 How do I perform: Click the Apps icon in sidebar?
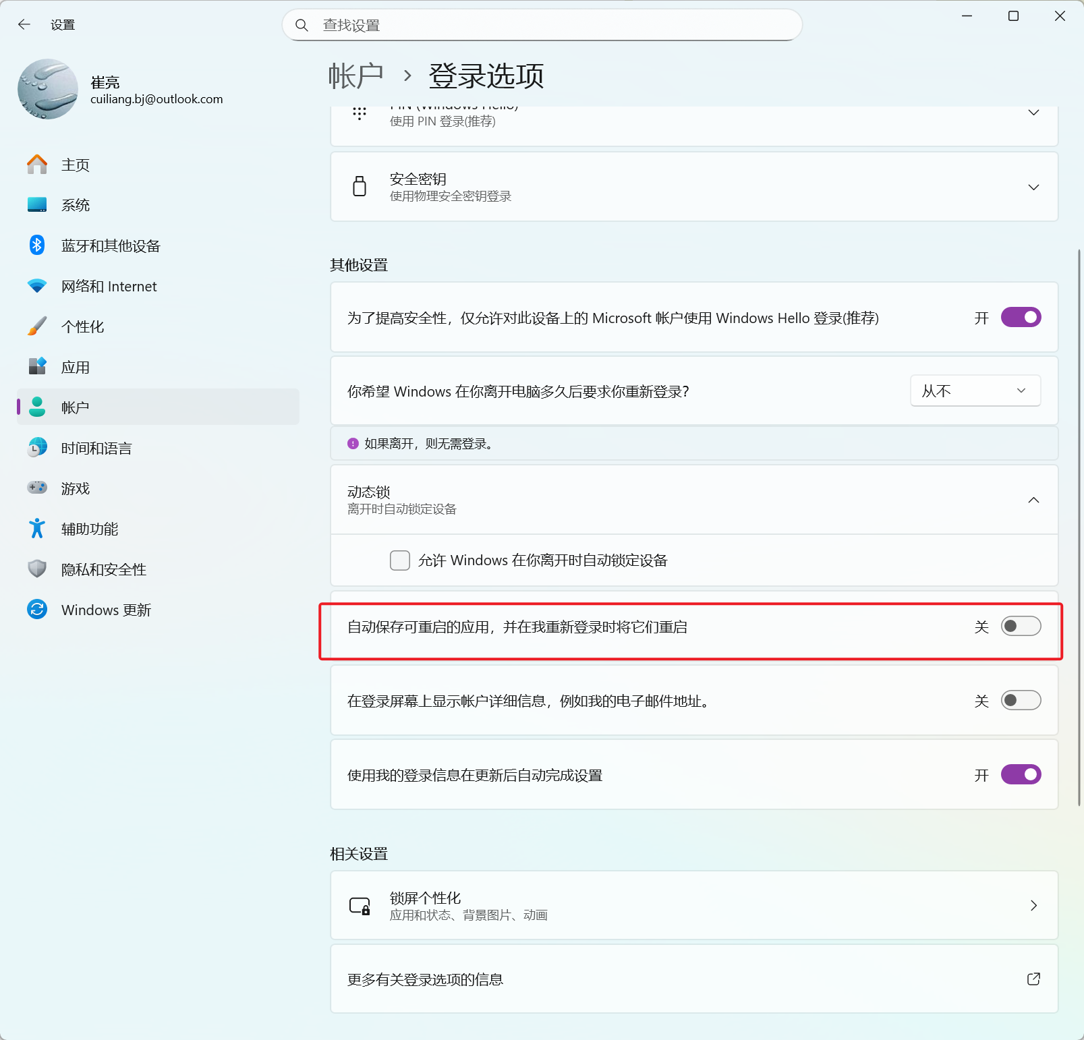[37, 367]
